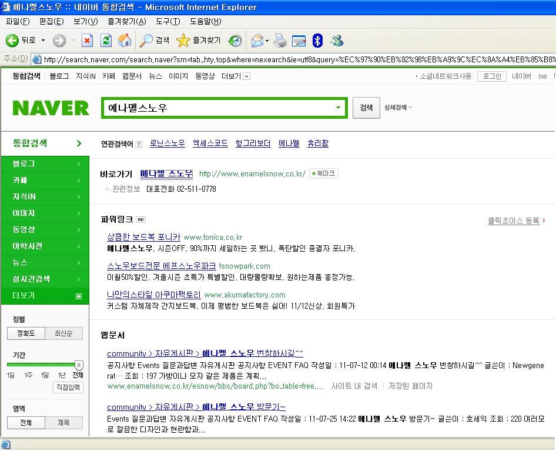Click the Edit page toolbar icon
556x451 pixels.
tap(299, 41)
